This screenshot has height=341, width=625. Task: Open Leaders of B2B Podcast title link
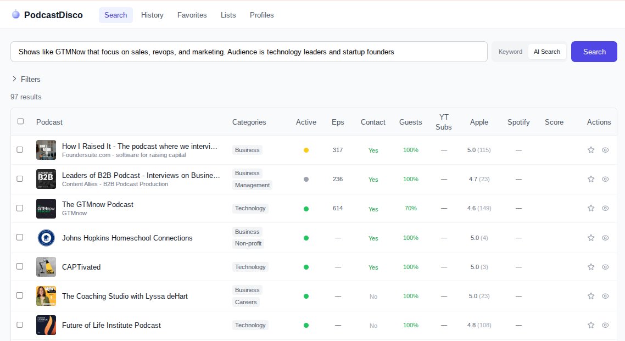click(x=141, y=175)
